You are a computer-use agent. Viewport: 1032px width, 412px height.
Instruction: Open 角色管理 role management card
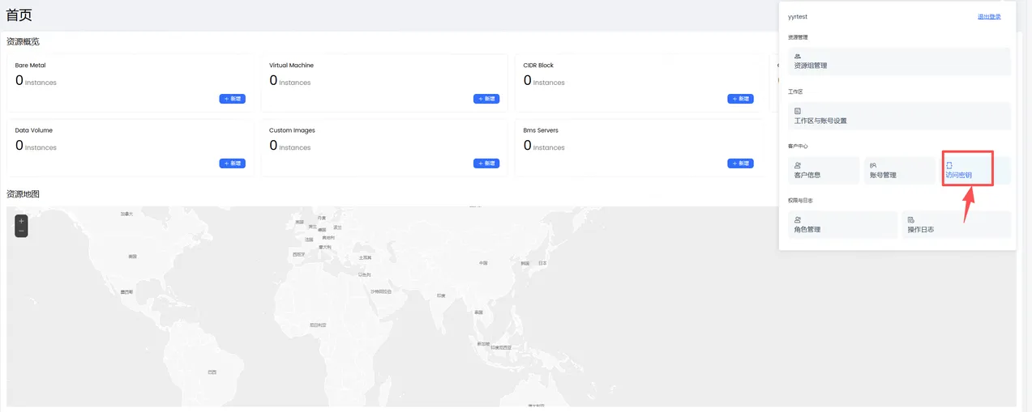(842, 224)
